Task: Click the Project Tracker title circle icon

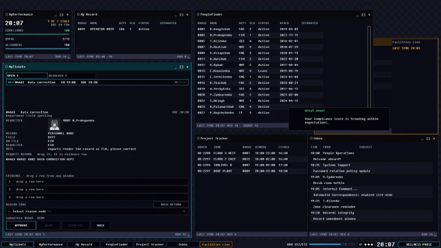Action: coord(199,138)
